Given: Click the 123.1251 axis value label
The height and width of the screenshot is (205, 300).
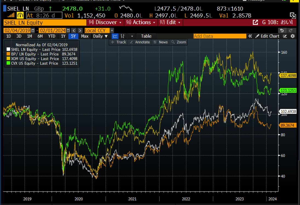Looking at the screenshot, I should pyautogui.click(x=288, y=90).
